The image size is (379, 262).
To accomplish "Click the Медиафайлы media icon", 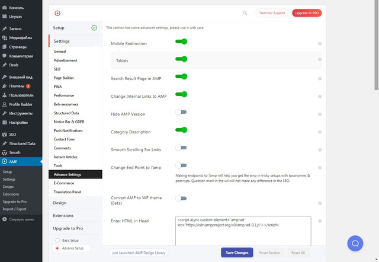I will (x=4, y=38).
